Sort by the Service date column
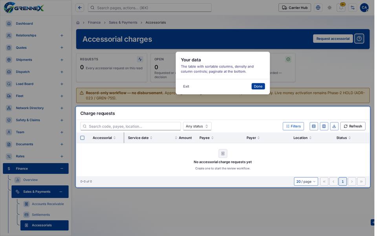Viewport: 377px width, 236px height. [140, 138]
